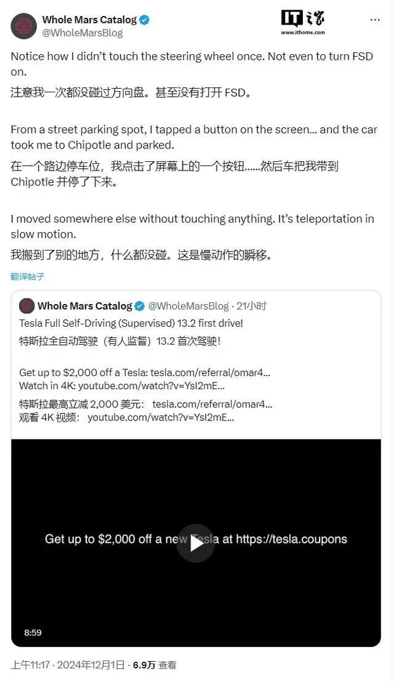Open the @WholeMarsBlog handle under author name
The height and width of the screenshot is (682, 394).
[82, 33]
